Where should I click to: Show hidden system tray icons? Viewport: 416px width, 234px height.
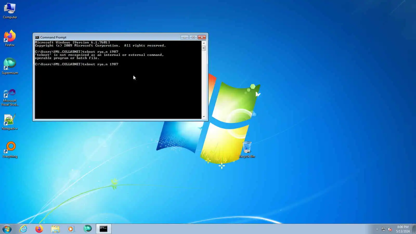377,229
